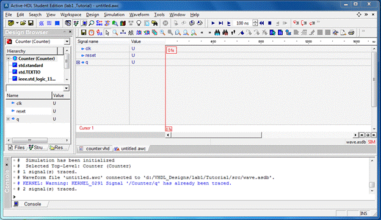Image resolution: width=381 pixels, height=220 pixels.
Task: Open counter.vhd document tab
Action: coord(95,148)
